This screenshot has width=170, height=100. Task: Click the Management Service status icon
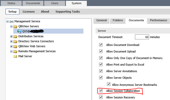12,22
